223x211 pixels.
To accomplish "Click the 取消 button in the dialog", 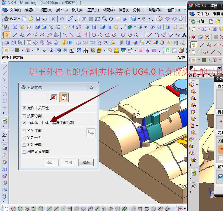I will [86, 162].
